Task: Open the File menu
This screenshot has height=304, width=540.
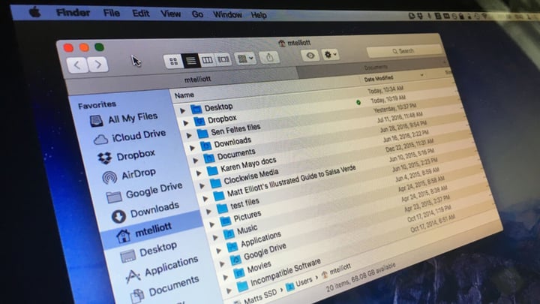Action: 112,13
